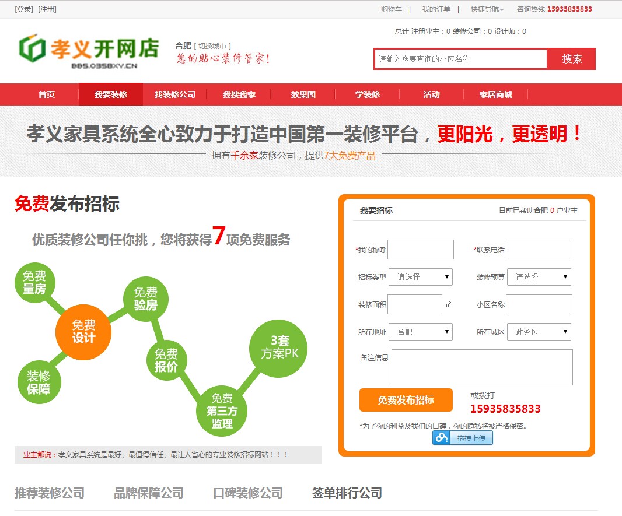The height and width of the screenshot is (516, 622).
Task: Open the 效果图 navigation menu item
Action: [302, 94]
